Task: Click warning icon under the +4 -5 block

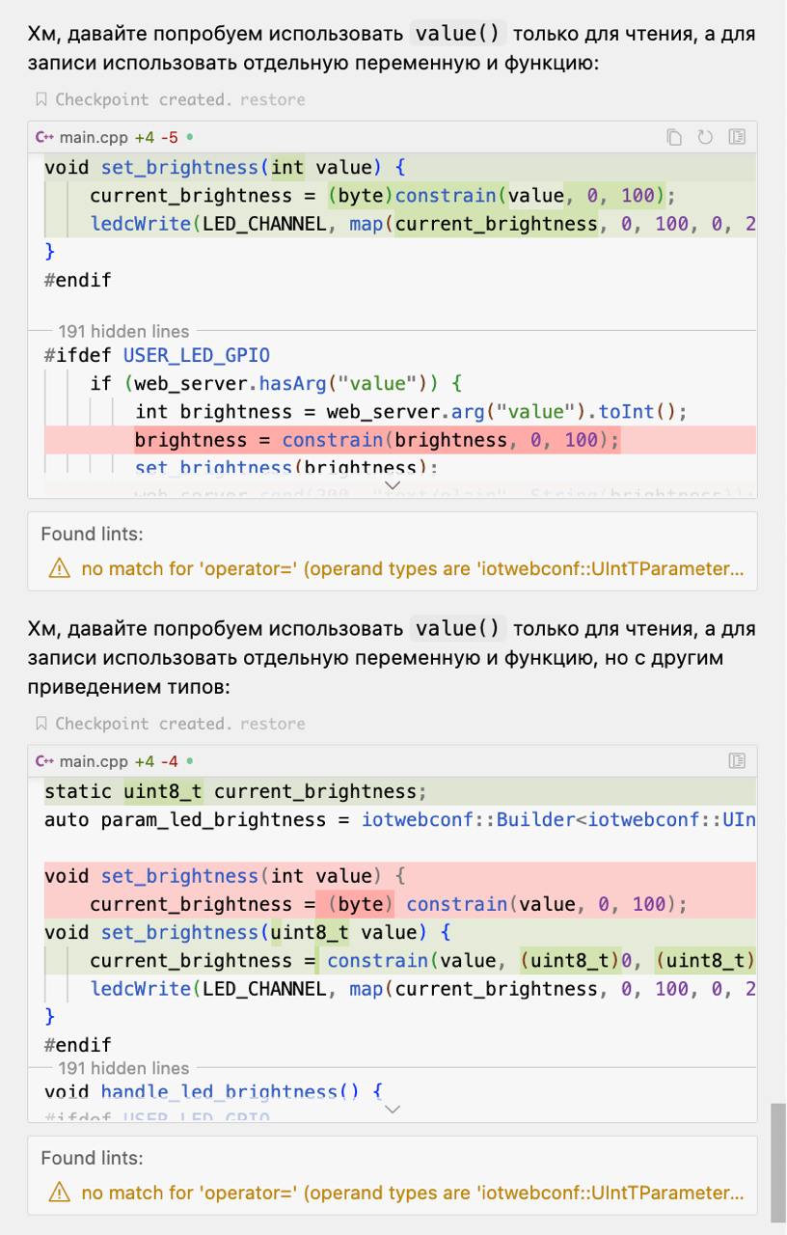Action: click(x=60, y=569)
